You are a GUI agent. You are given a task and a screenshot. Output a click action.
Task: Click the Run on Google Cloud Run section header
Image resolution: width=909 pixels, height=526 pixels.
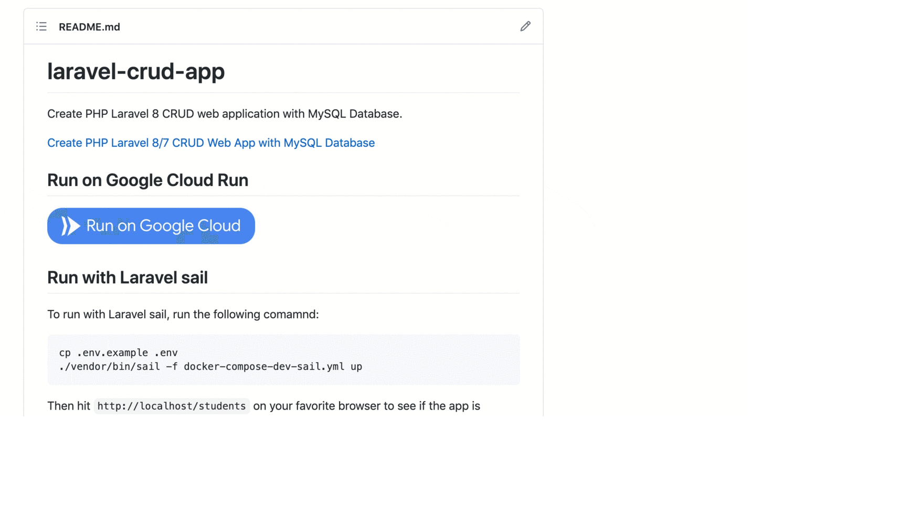pyautogui.click(x=147, y=180)
